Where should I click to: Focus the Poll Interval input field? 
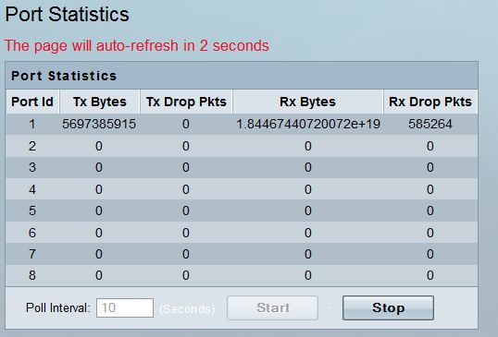pos(125,307)
